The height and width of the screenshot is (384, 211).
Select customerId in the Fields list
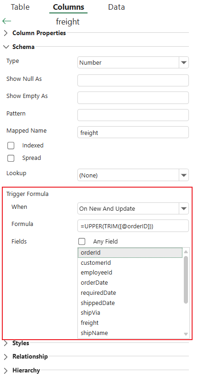click(x=130, y=263)
